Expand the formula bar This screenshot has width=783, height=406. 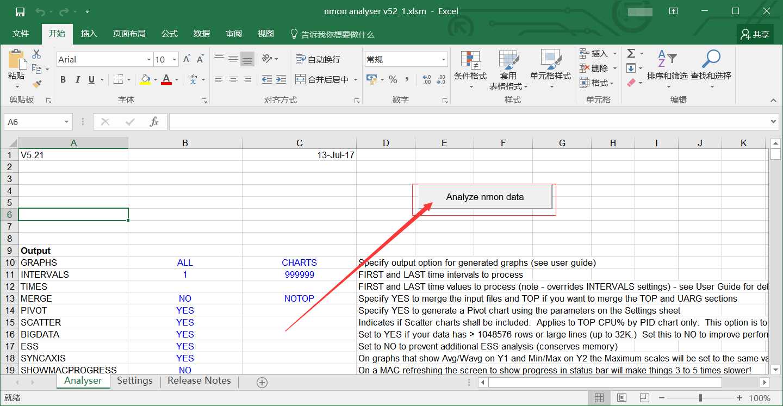pos(774,122)
